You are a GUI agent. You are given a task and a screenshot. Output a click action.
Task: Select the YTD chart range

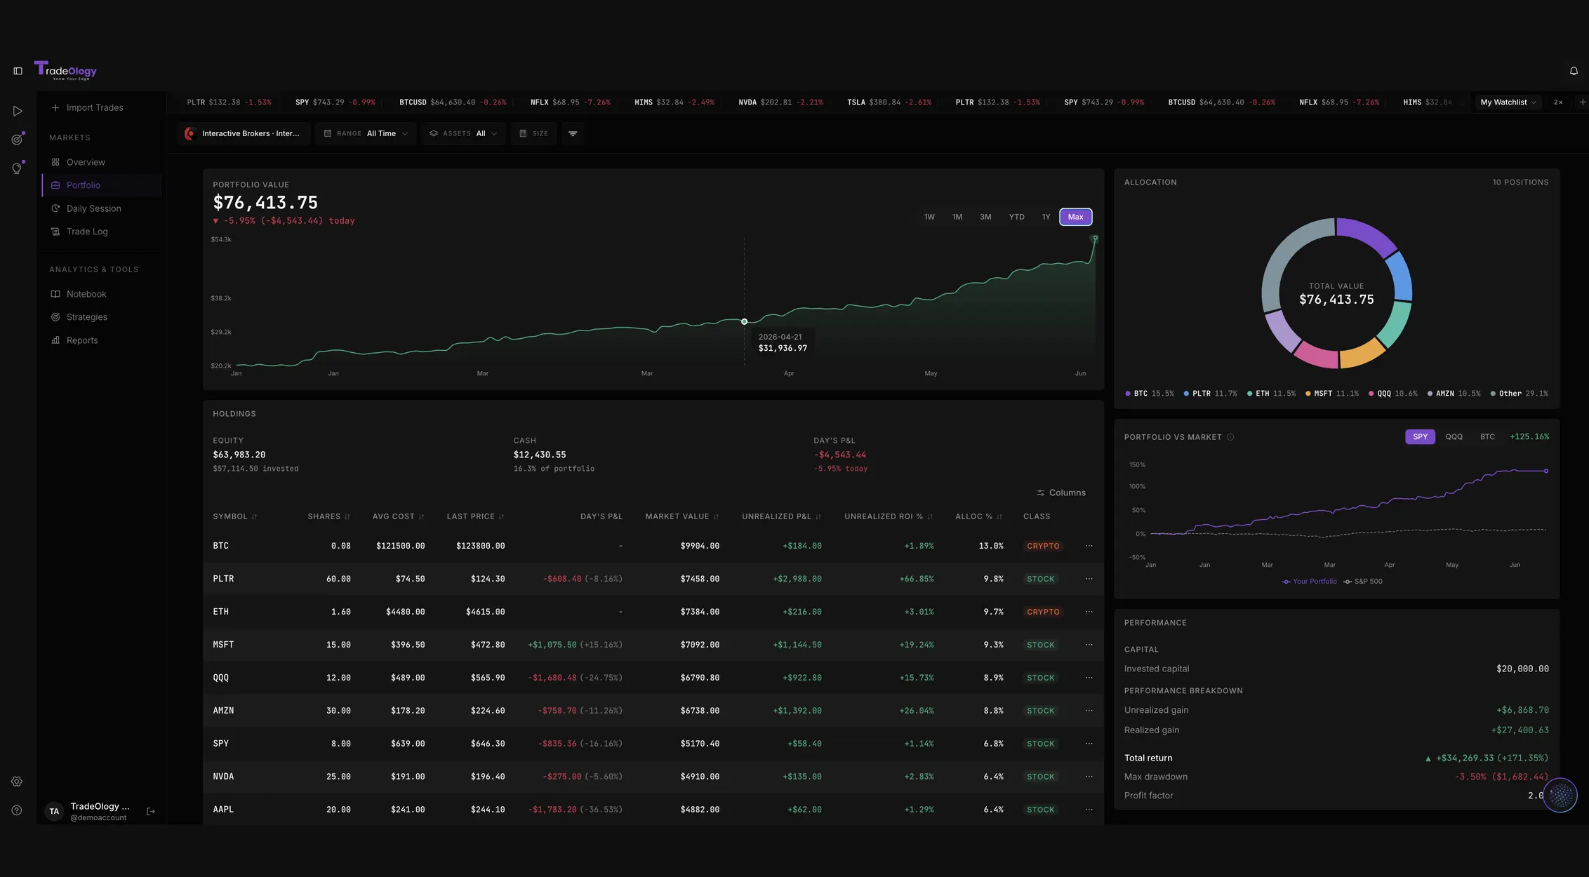(x=1016, y=217)
